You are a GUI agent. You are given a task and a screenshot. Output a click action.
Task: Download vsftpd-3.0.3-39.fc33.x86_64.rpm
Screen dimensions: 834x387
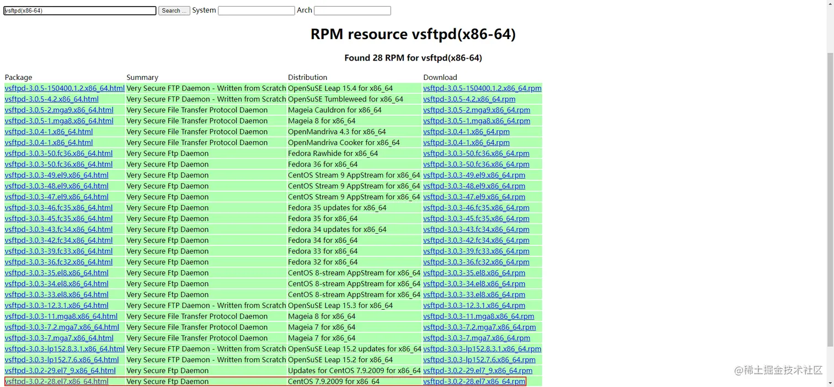coord(476,251)
